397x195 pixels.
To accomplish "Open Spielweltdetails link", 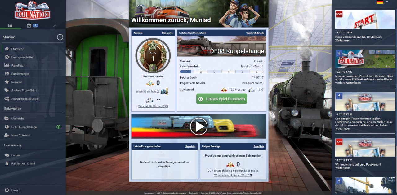I will coord(255,33).
